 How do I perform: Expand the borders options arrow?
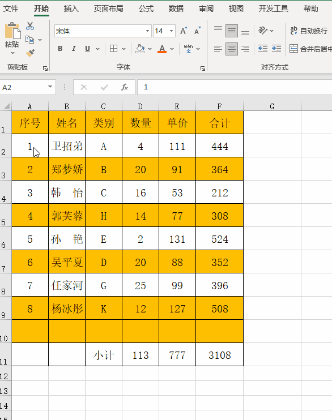(124, 49)
